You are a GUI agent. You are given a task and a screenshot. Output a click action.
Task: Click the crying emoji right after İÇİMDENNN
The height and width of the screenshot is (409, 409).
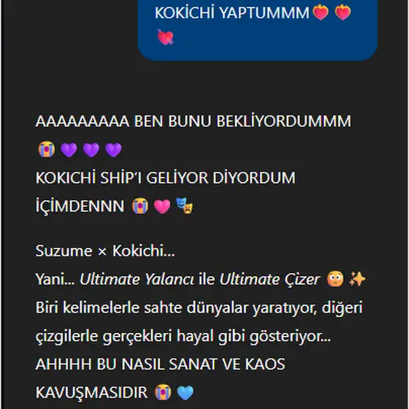[140, 205]
